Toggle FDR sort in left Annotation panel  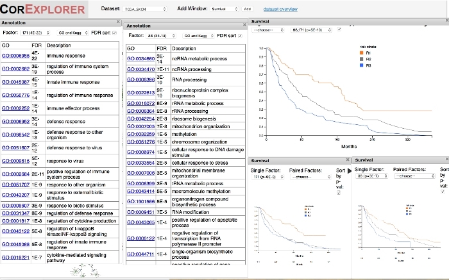[114, 33]
